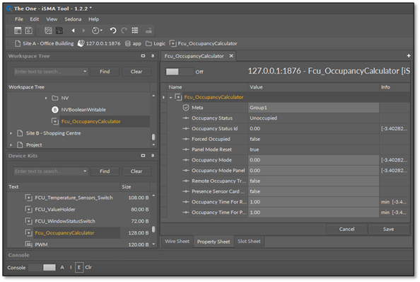The height and width of the screenshot is (282, 420).
Task: Go forward using the right arrow icon
Action: pos(83,30)
